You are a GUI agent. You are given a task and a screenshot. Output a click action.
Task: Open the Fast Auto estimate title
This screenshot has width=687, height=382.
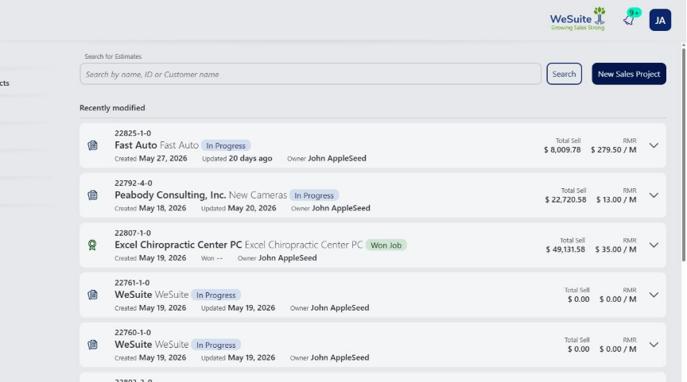click(136, 145)
